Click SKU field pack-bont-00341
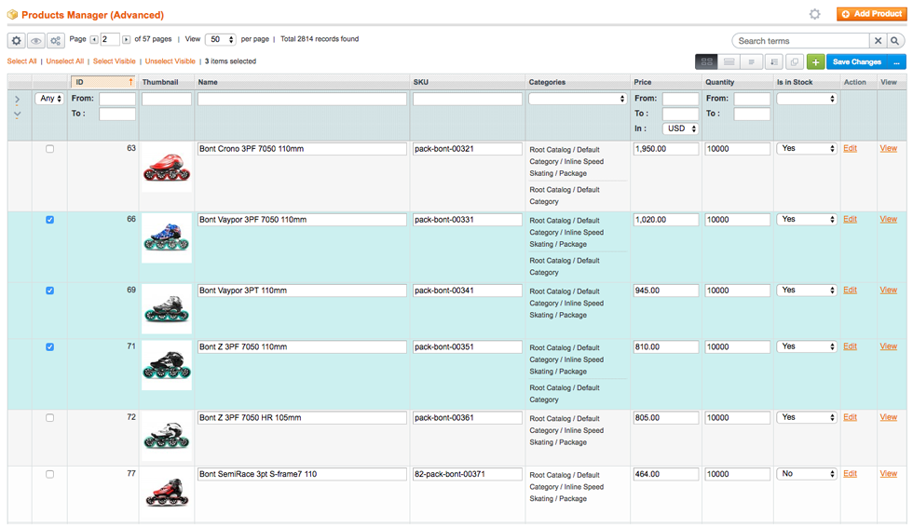 [468, 291]
